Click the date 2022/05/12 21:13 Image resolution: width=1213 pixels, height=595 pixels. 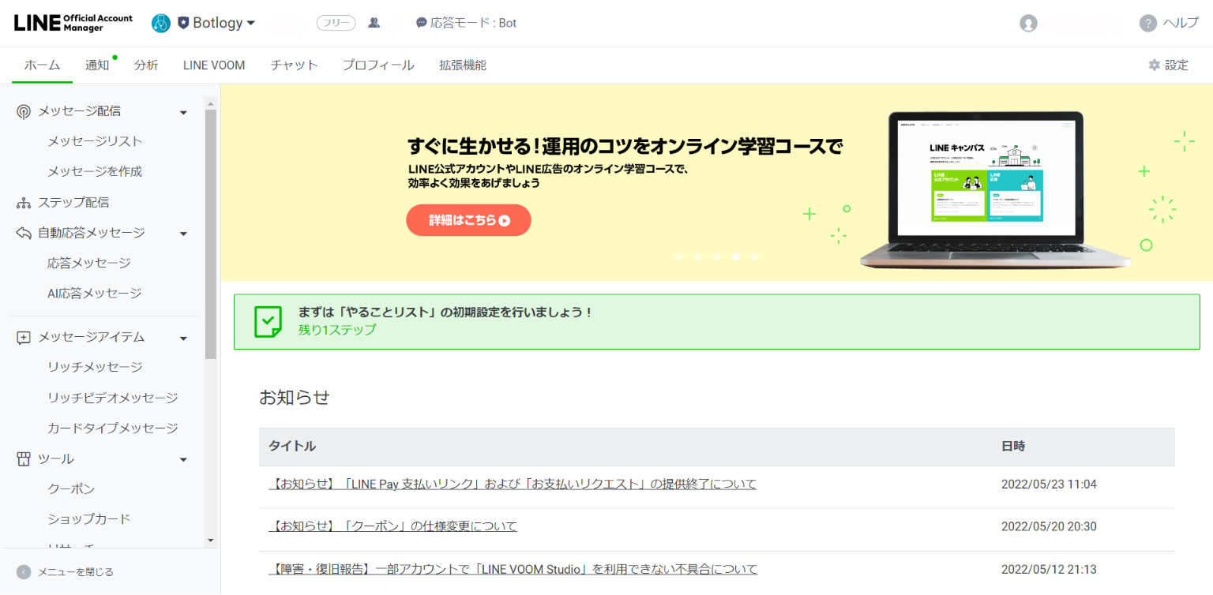1049,569
